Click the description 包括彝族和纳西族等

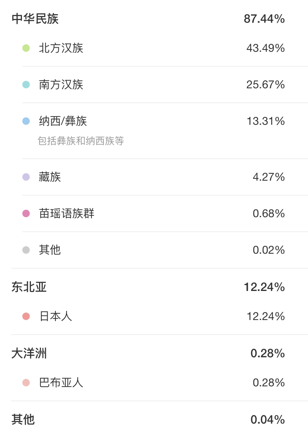click(81, 141)
